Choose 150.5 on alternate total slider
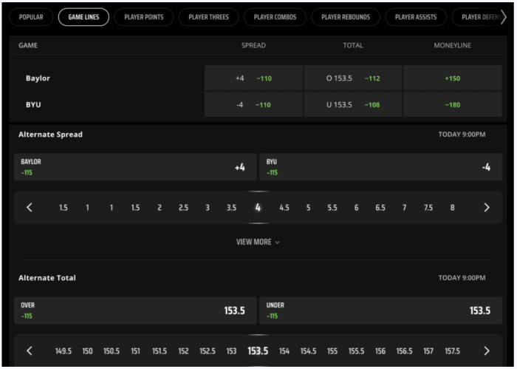This screenshot has width=517, height=369. pos(112,351)
